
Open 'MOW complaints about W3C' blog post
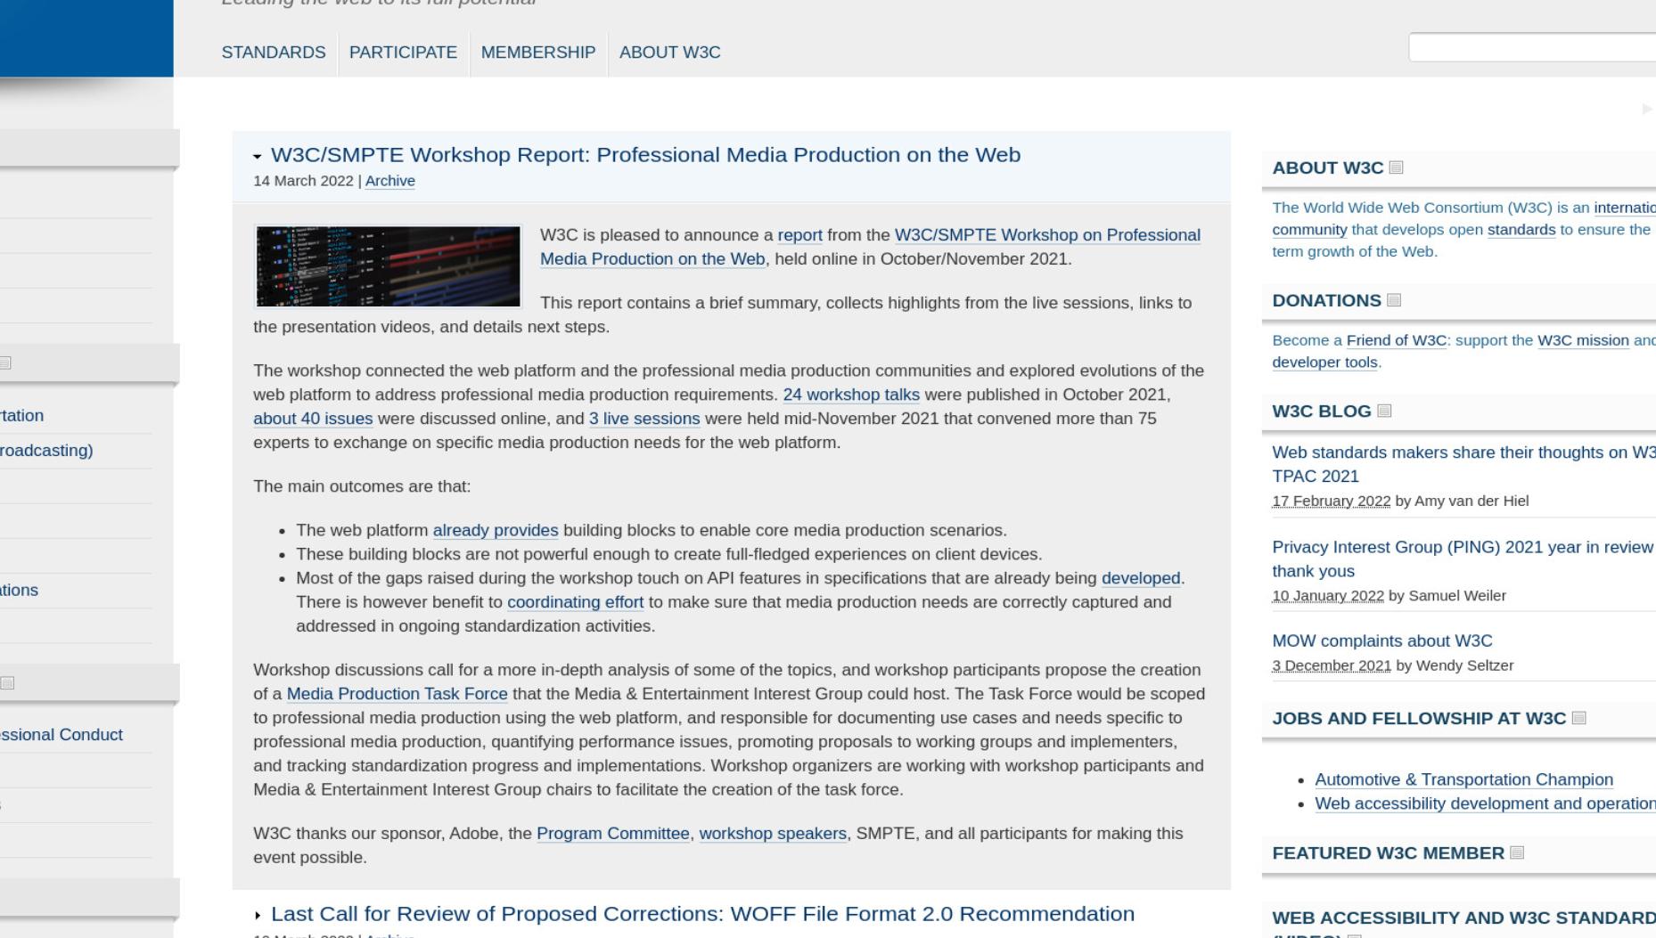pos(1382,641)
